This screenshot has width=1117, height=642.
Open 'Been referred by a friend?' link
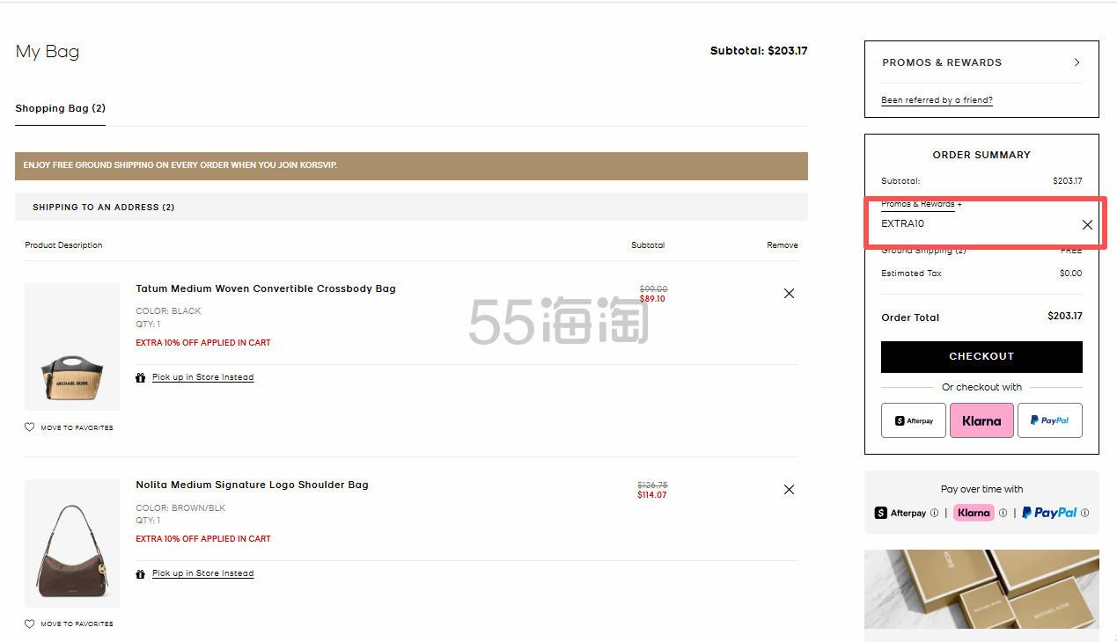click(937, 100)
